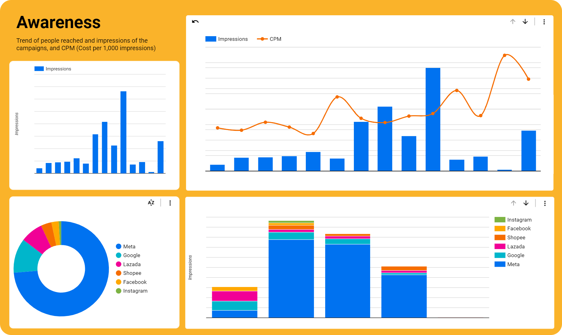Select the orange Shopee slice of the donut
The image size is (562, 335).
[x=49, y=234]
